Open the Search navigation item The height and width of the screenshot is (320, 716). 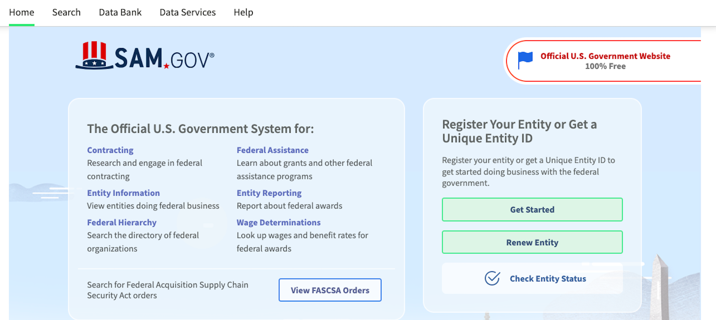(66, 12)
